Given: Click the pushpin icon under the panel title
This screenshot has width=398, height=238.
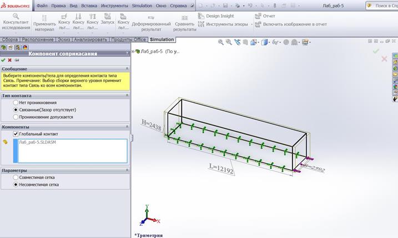Looking at the screenshot, I should click(x=17, y=60).
